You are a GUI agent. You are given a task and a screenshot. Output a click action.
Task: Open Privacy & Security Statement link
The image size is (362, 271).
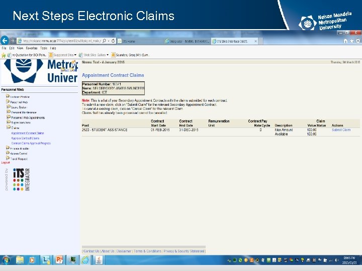pos(184,251)
